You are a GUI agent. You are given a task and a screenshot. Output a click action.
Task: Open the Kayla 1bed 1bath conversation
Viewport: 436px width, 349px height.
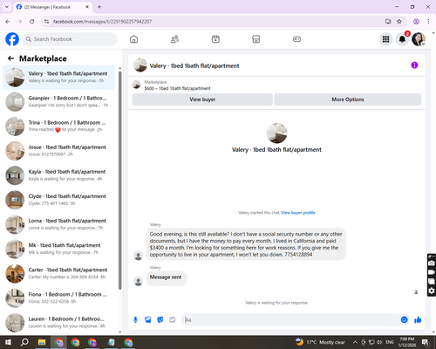coord(58,175)
